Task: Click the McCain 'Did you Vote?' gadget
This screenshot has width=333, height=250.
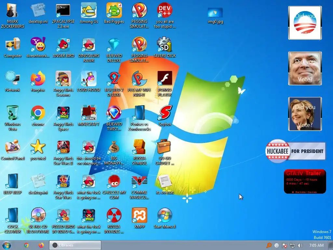Action: [305, 68]
